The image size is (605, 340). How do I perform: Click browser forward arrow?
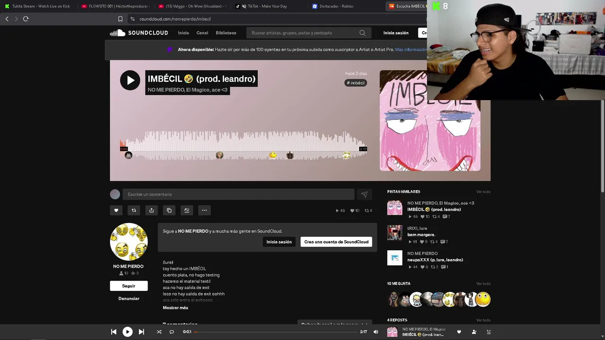[16, 19]
